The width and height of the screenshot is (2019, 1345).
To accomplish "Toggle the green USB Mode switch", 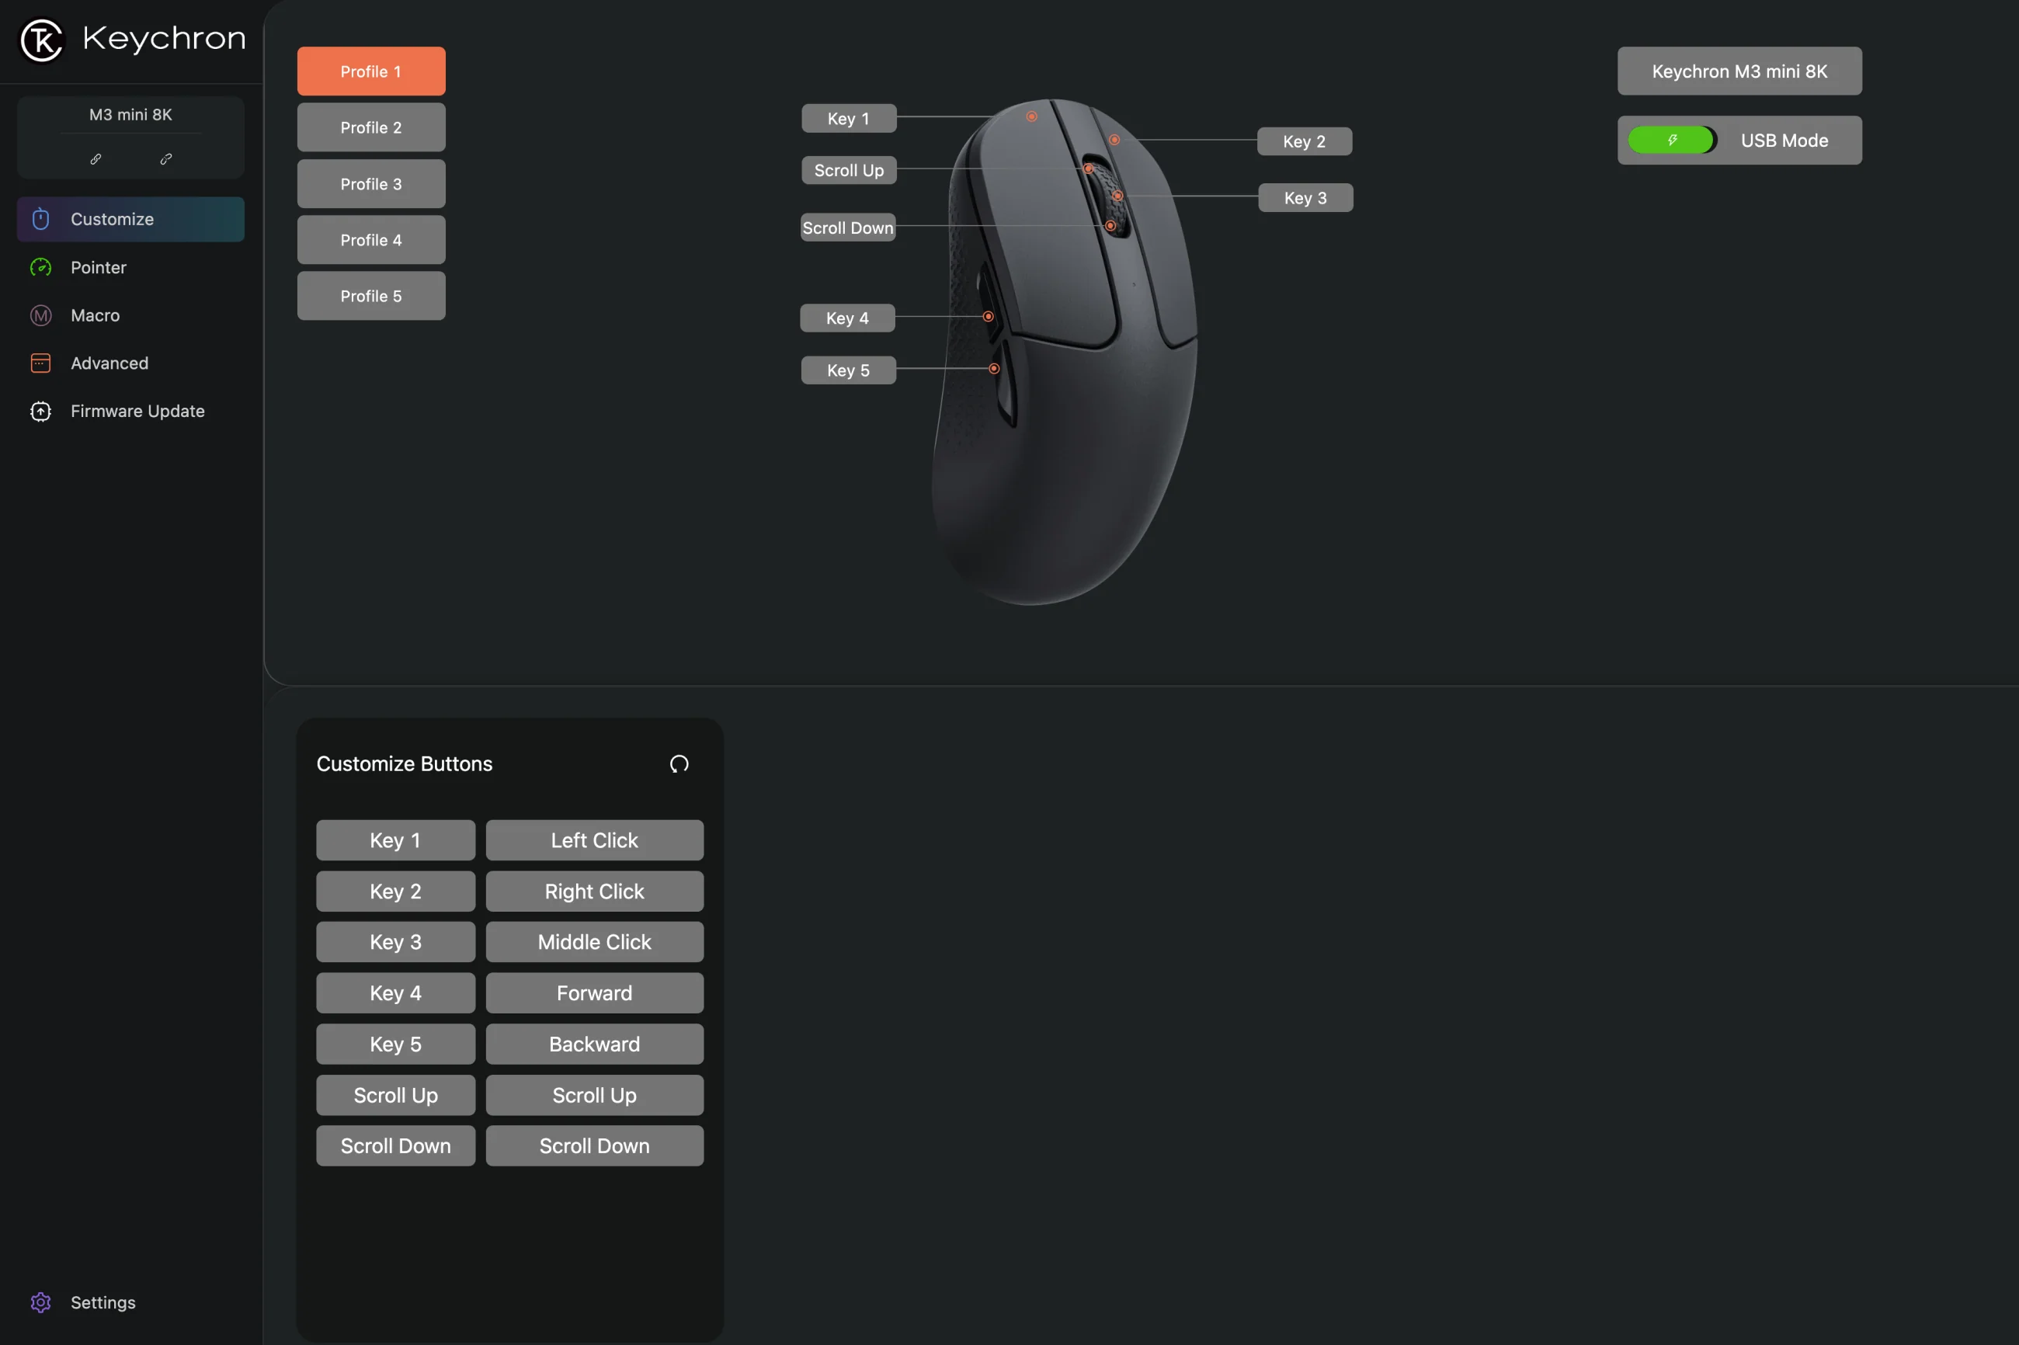I will pos(1672,140).
